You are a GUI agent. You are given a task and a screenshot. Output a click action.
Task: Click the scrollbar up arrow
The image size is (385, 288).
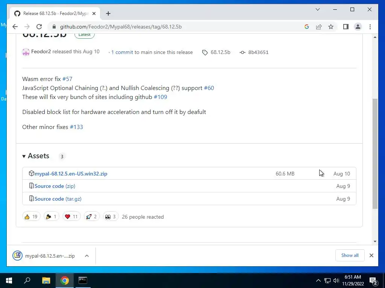point(375,37)
